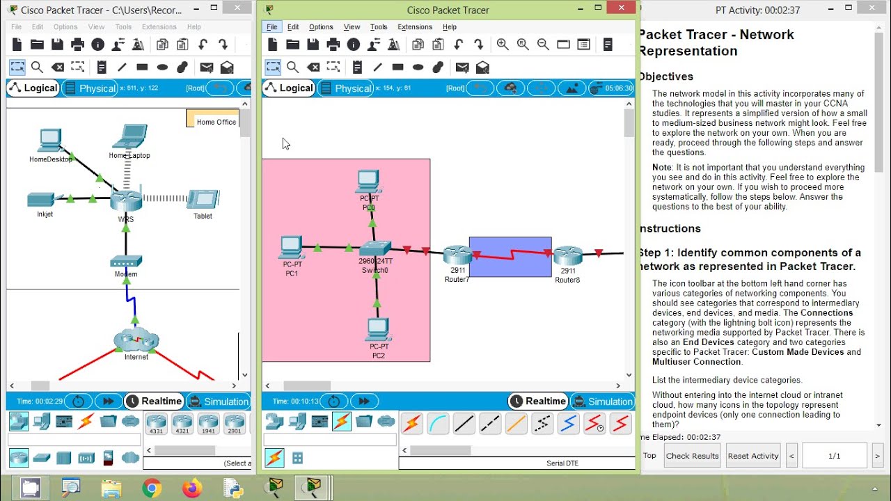The width and height of the screenshot is (891, 501).
Task: Open Google Chrome from Windows taskbar
Action: coord(152,488)
